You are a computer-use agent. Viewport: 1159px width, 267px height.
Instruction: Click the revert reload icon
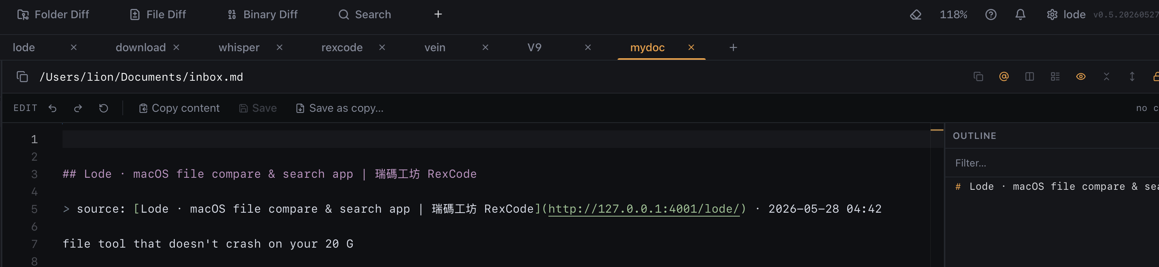(103, 108)
